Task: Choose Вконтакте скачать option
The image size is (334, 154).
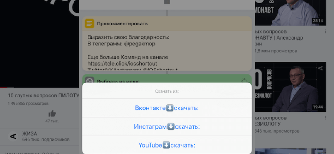Action: [167, 108]
